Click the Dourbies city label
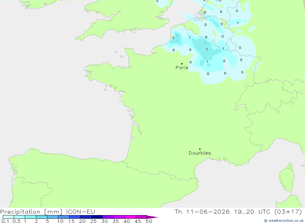The height and width of the screenshot is (223, 305). tap(200, 153)
